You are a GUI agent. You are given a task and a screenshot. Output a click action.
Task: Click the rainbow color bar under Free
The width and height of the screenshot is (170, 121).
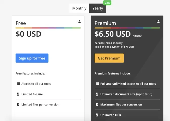[48, 28]
